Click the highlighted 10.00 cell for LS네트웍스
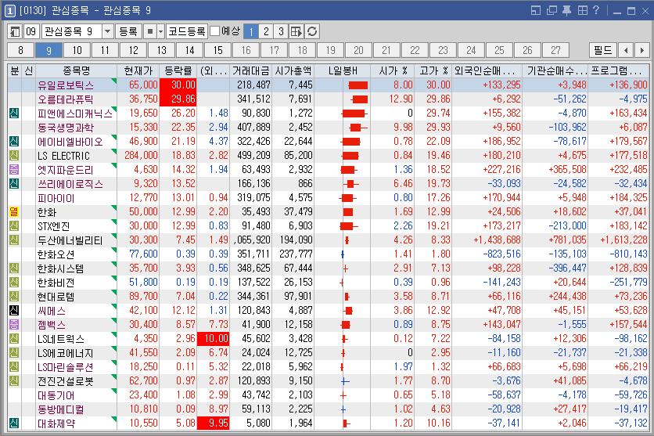The height and width of the screenshot is (436, 654). (x=213, y=338)
